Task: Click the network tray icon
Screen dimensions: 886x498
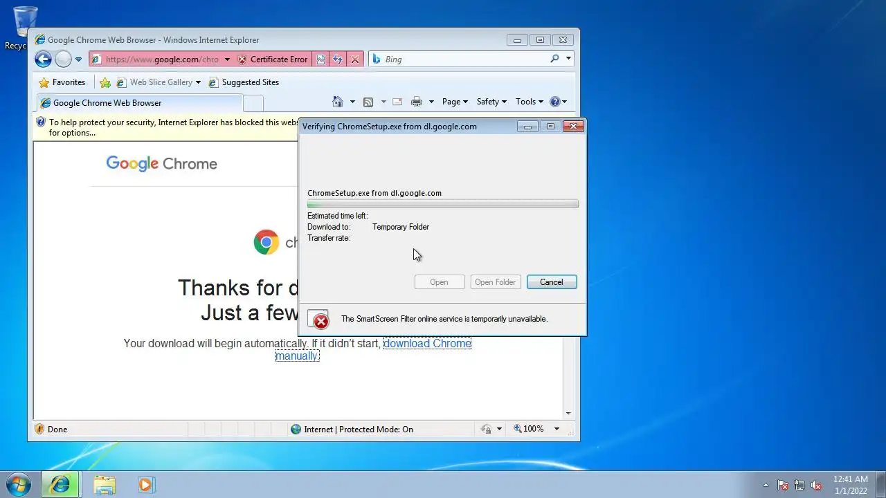Action: point(799,485)
